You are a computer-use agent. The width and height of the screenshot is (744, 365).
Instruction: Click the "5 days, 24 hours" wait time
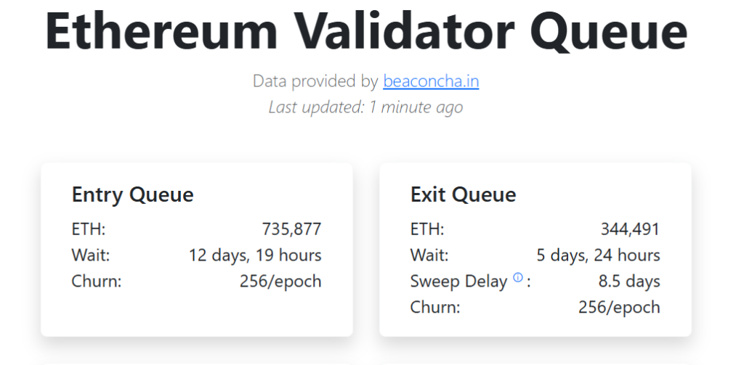tap(598, 255)
